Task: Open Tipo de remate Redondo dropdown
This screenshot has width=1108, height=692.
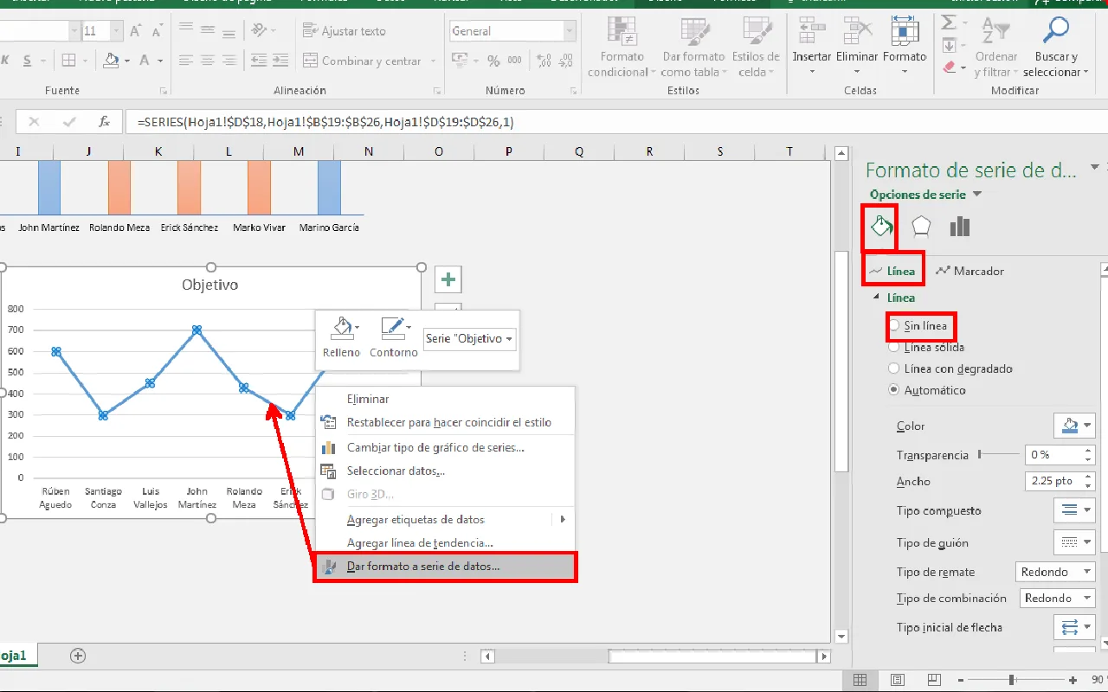Action: (1055, 572)
